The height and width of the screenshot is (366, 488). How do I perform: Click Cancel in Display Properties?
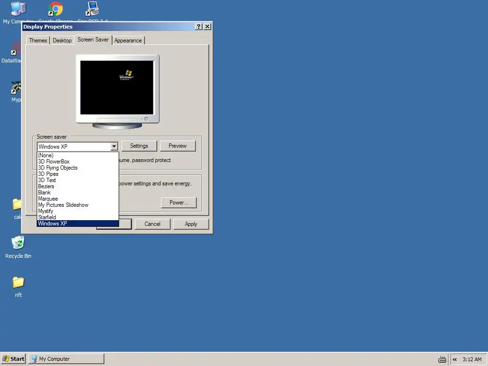(x=152, y=224)
